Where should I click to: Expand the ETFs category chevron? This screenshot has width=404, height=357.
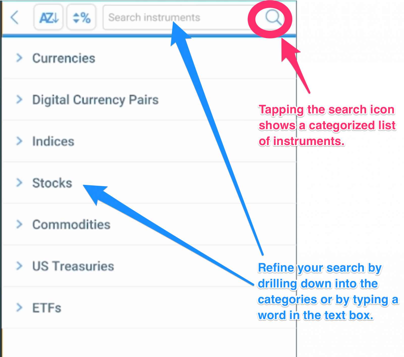[19, 307]
